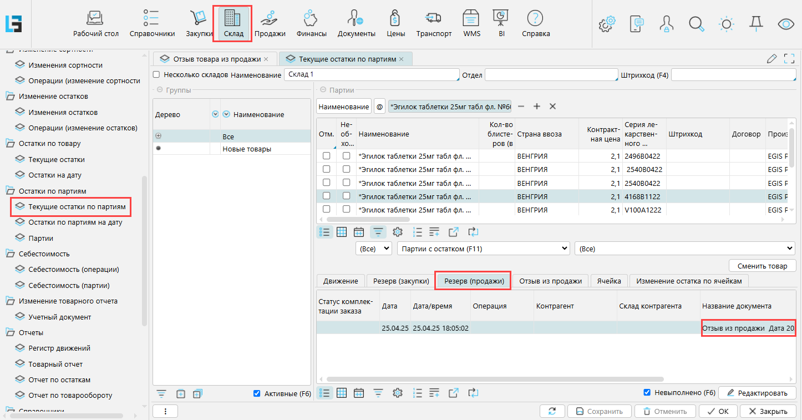Click the Штрихкод (F4) input field

point(734,75)
